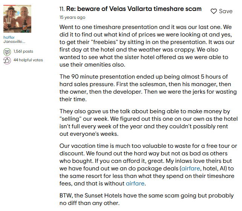Image resolution: width=242 pixels, height=211 pixels.
Task: Click the paragraph beginning They also gave us
Action: tap(148, 123)
